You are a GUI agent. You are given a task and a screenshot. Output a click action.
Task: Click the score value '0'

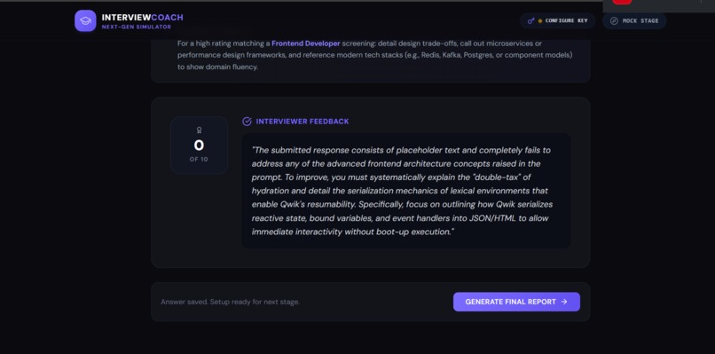pyautogui.click(x=199, y=146)
